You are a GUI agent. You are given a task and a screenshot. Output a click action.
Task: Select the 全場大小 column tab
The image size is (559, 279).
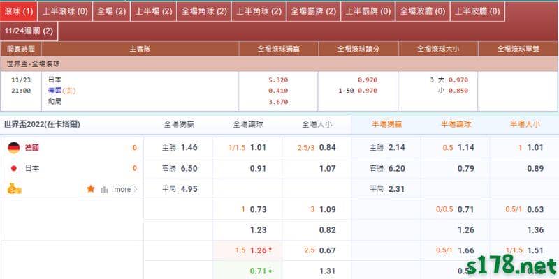pyautogui.click(x=317, y=125)
